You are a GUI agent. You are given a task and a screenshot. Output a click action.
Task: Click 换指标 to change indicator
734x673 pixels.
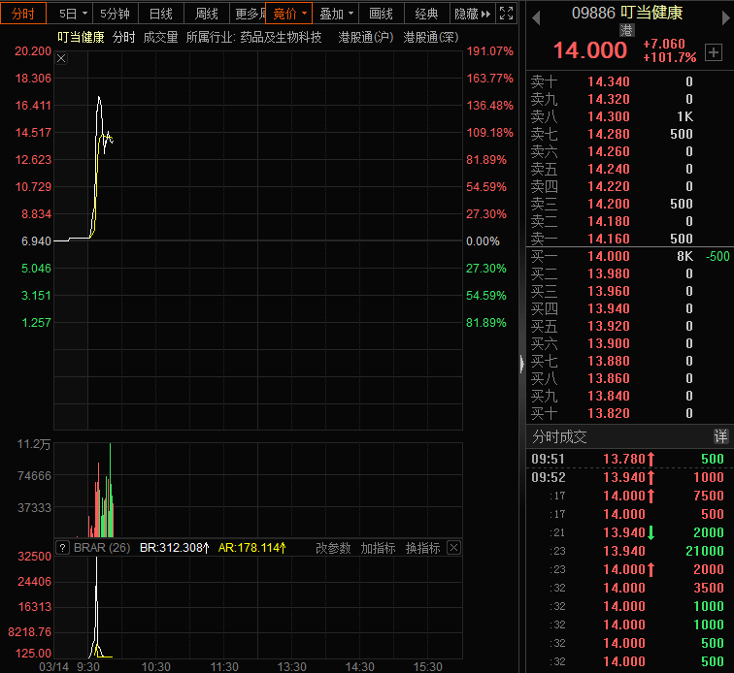[x=422, y=548]
